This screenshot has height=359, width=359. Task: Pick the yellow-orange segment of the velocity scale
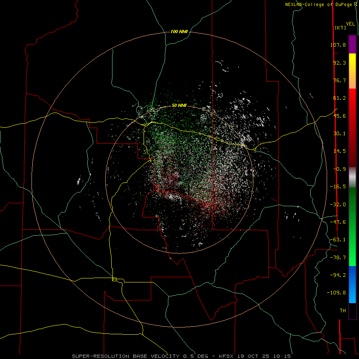352,71
